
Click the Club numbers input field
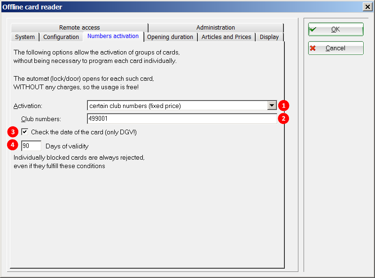pyautogui.click(x=182, y=118)
